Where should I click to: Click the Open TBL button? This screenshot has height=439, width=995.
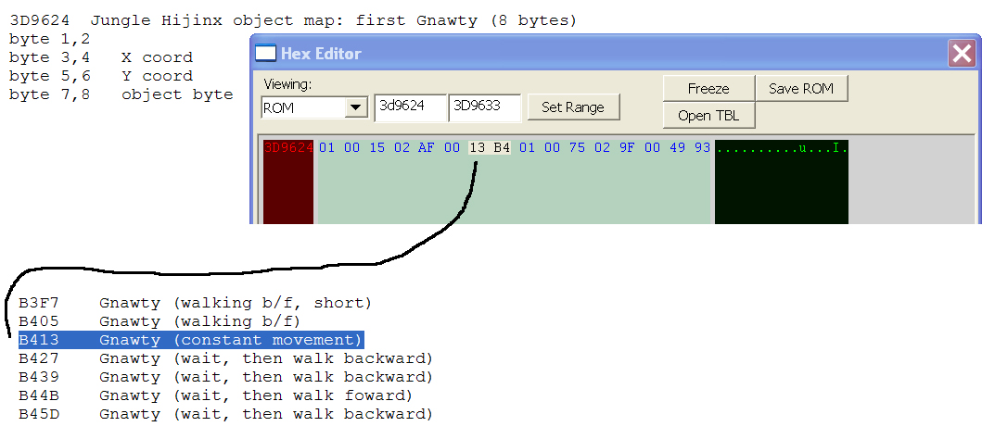[708, 116]
